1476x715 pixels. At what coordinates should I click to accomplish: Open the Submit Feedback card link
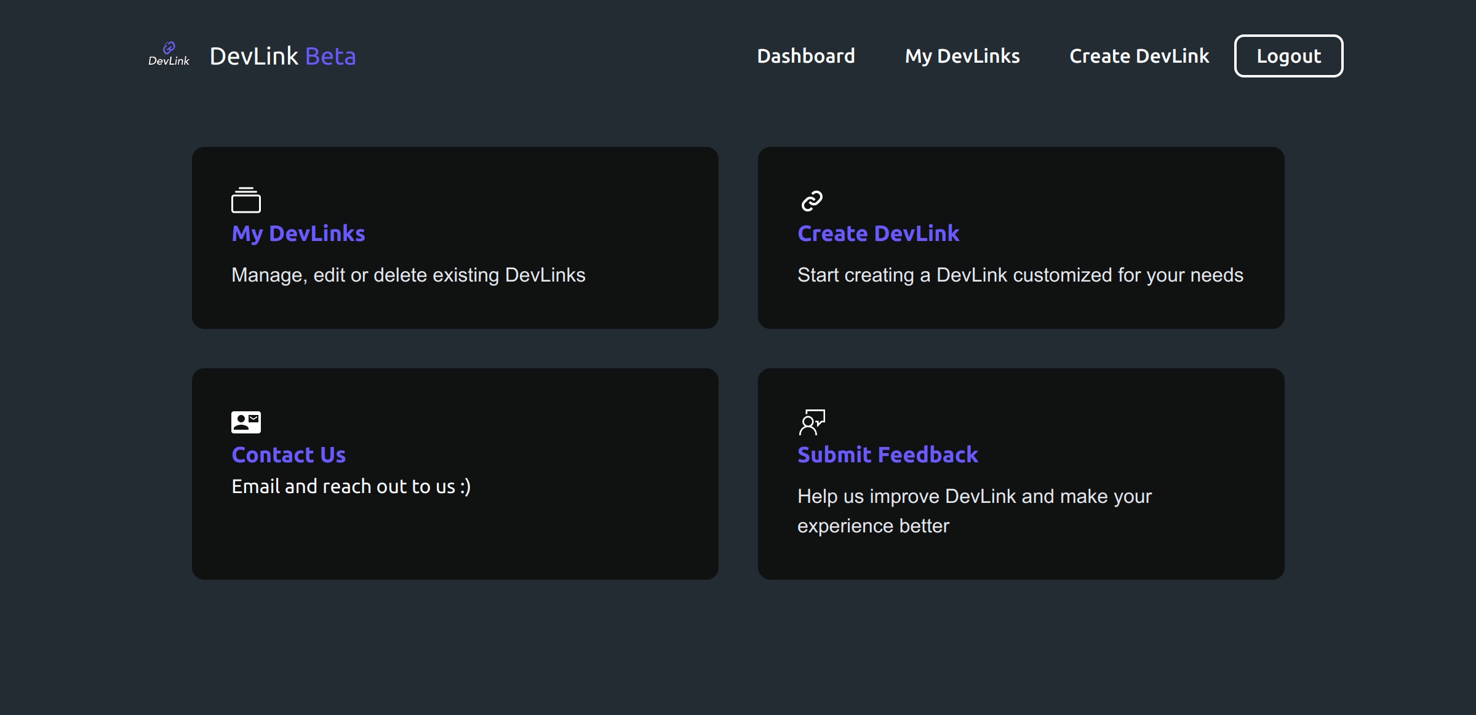click(887, 454)
